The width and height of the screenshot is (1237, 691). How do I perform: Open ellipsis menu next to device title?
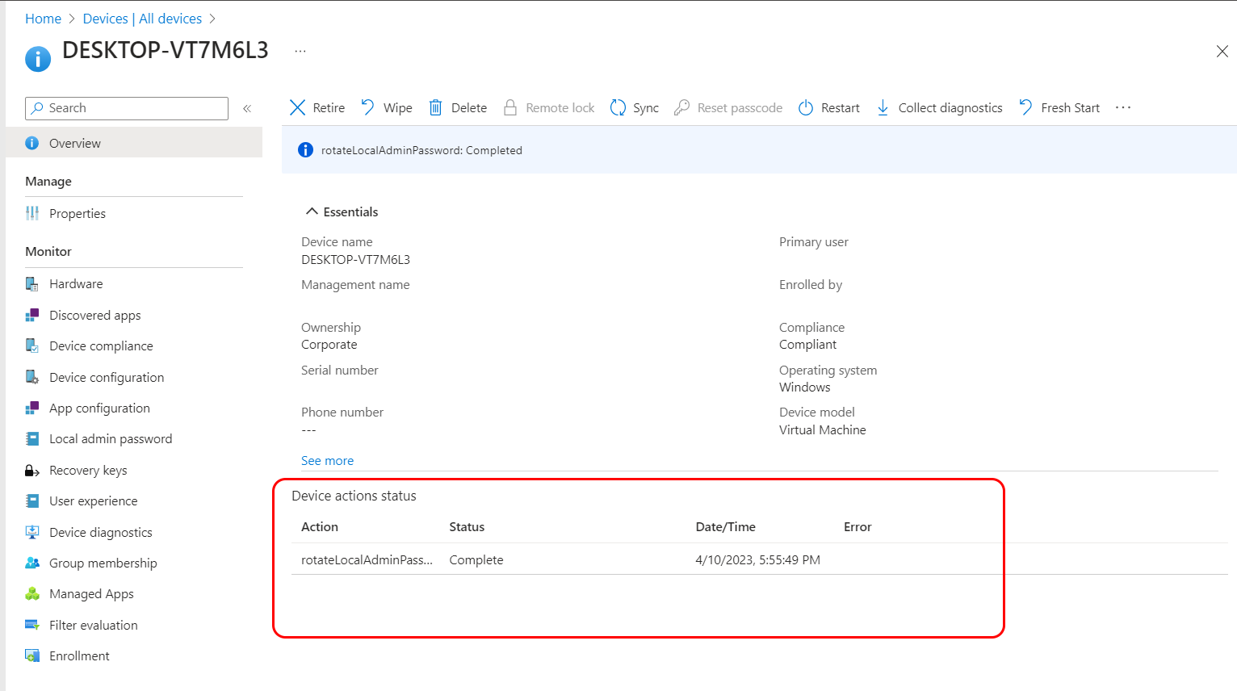point(300,50)
